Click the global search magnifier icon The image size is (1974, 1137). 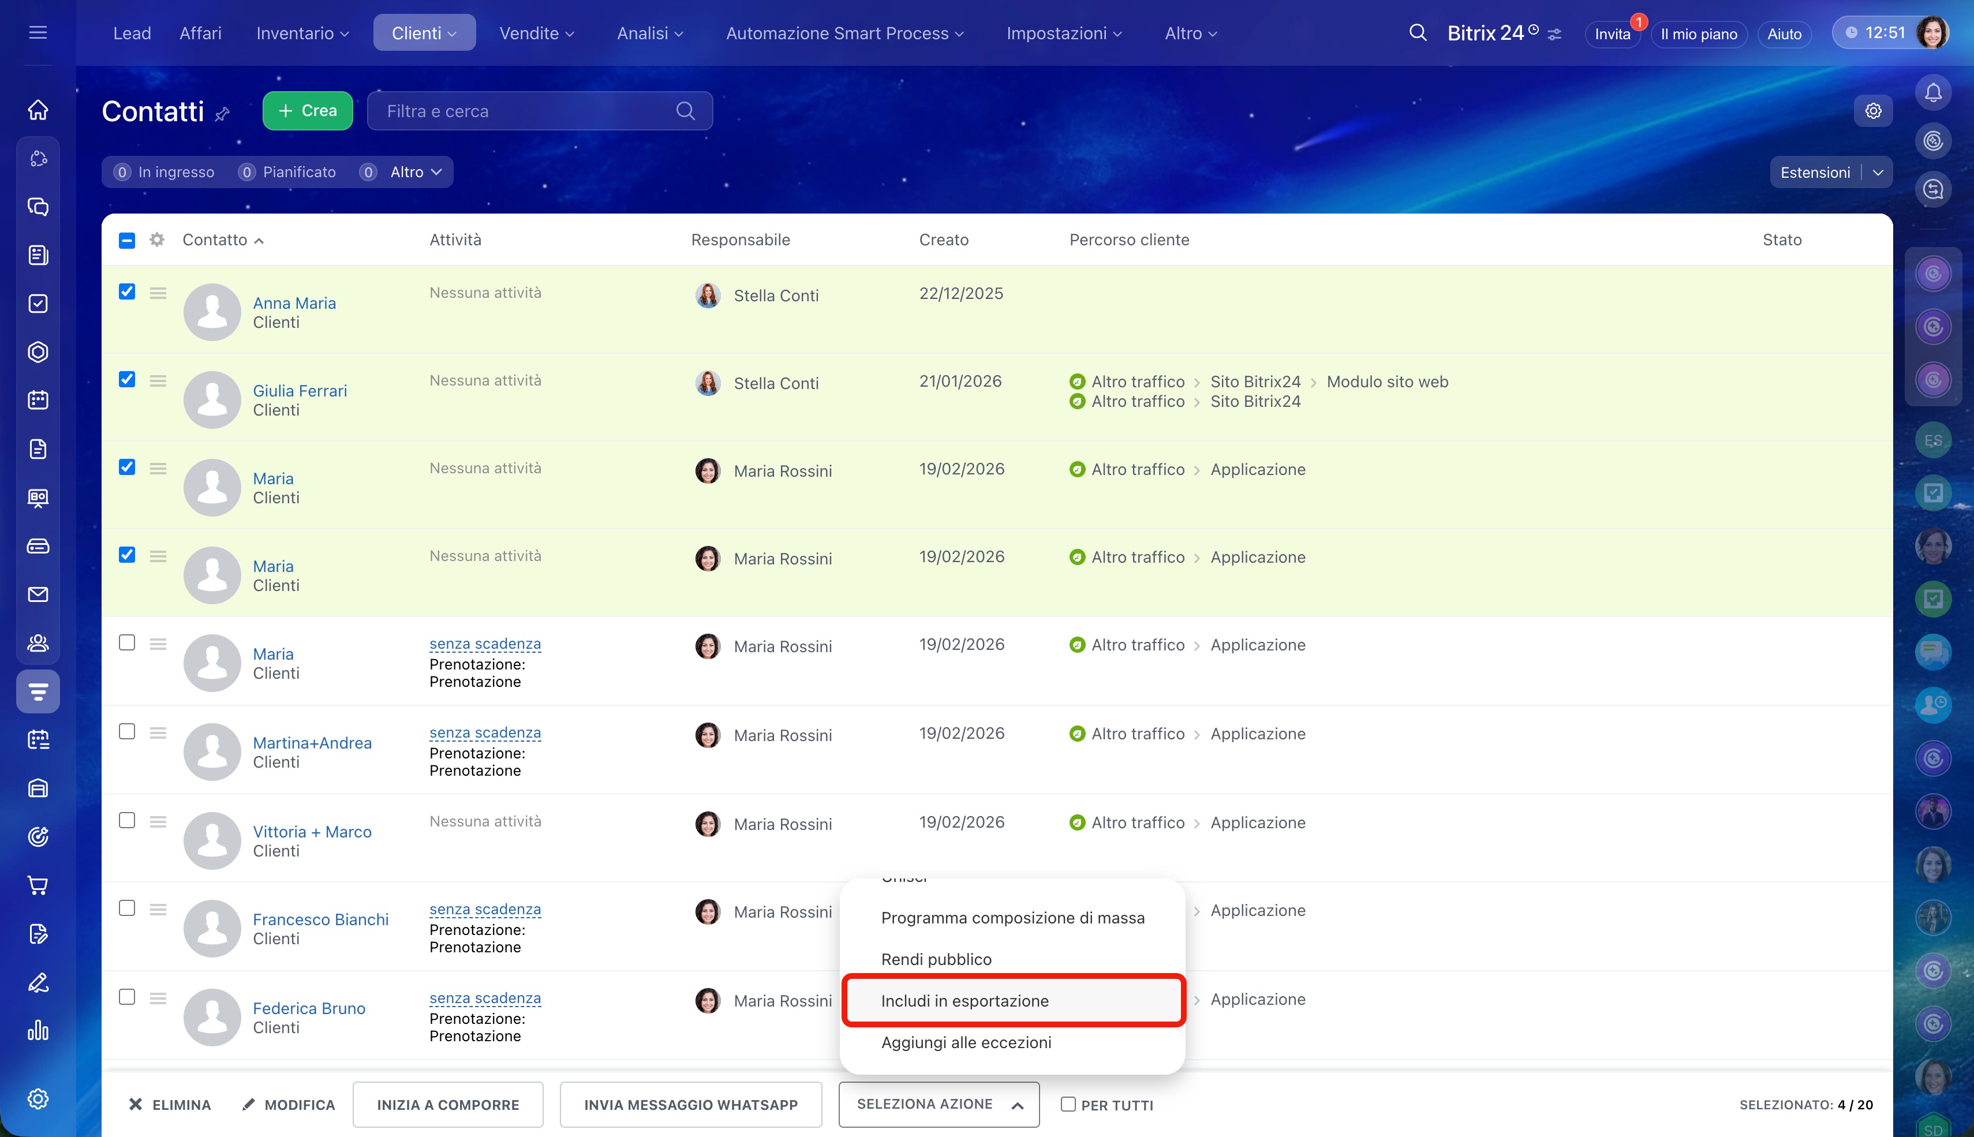(x=1417, y=33)
